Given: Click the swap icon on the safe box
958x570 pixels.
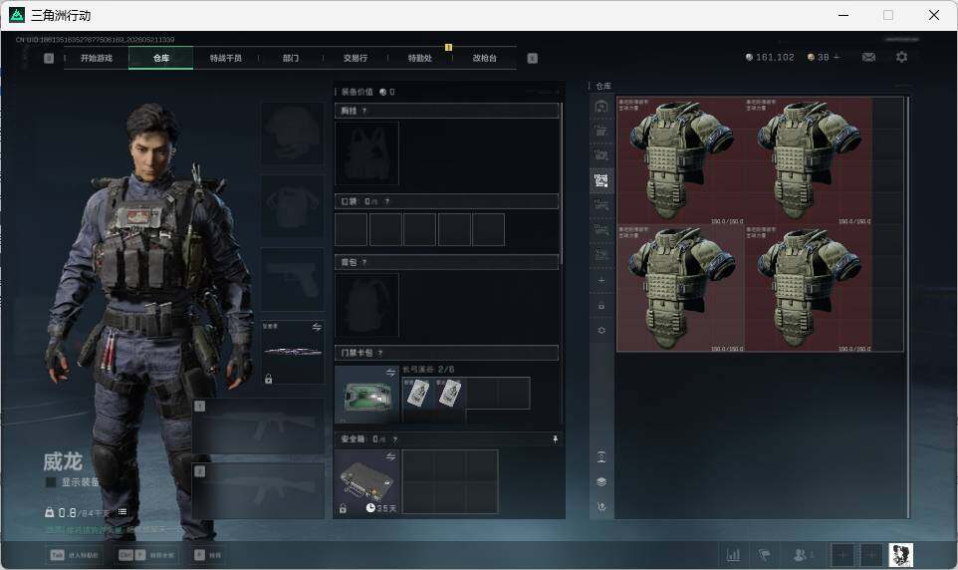Looking at the screenshot, I should [391, 456].
